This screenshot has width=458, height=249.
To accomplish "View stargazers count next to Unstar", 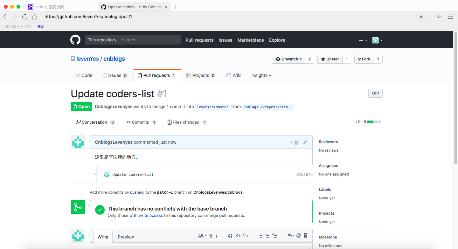I will pyautogui.click(x=347, y=59).
